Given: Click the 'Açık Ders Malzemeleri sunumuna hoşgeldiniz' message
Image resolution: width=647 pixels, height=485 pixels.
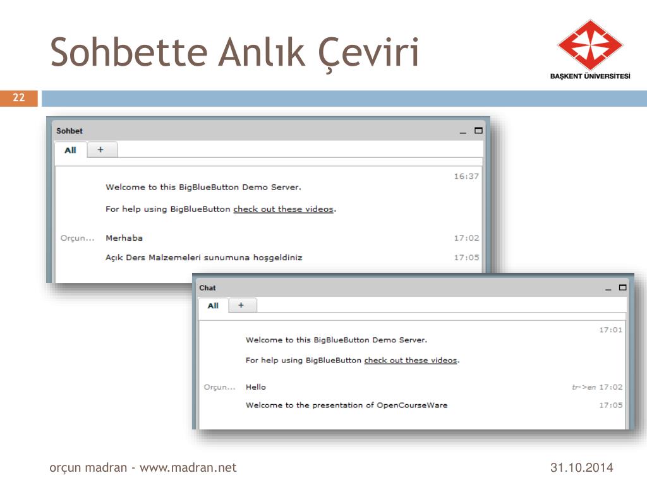Looking at the screenshot, I should pos(204,258).
